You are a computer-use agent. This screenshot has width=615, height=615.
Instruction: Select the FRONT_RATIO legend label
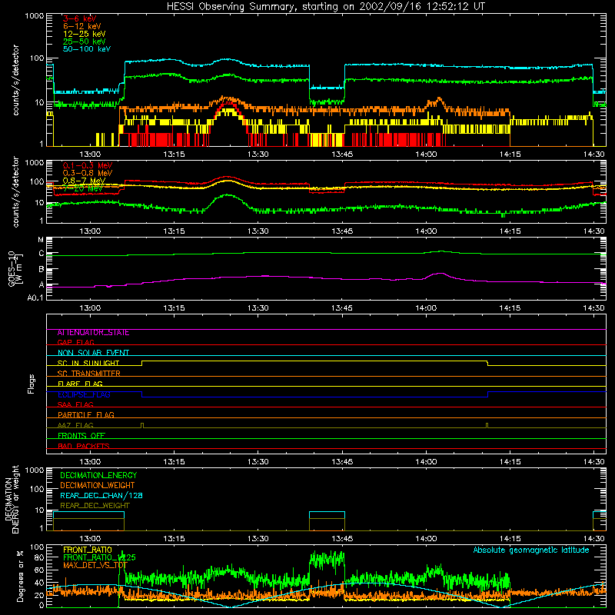click(88, 550)
